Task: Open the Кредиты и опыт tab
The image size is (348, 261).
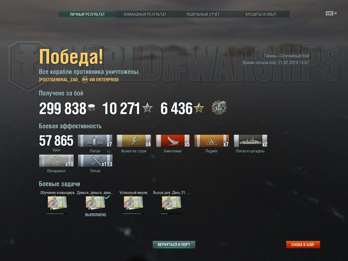Action: click(x=261, y=14)
